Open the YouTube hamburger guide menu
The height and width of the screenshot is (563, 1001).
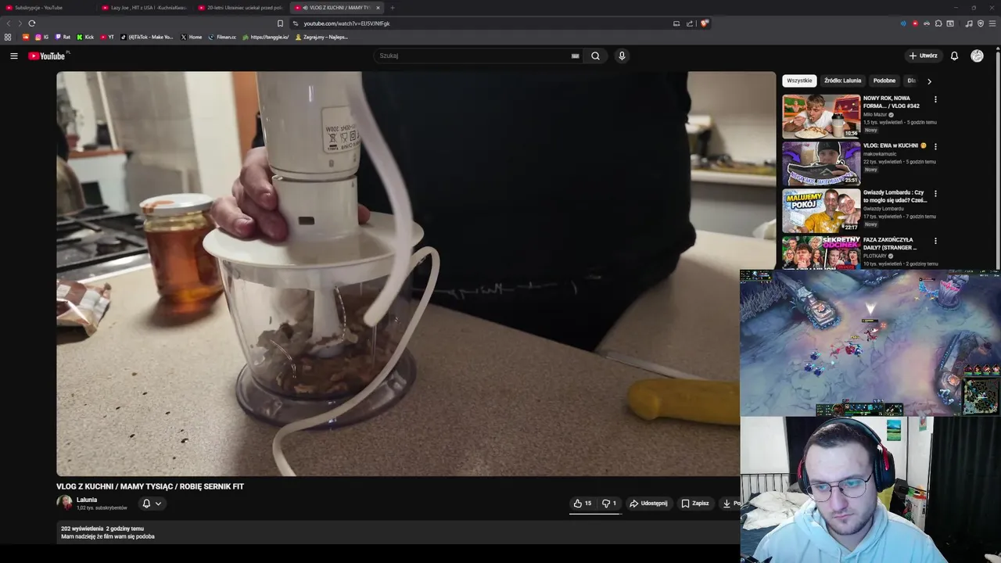click(13, 56)
